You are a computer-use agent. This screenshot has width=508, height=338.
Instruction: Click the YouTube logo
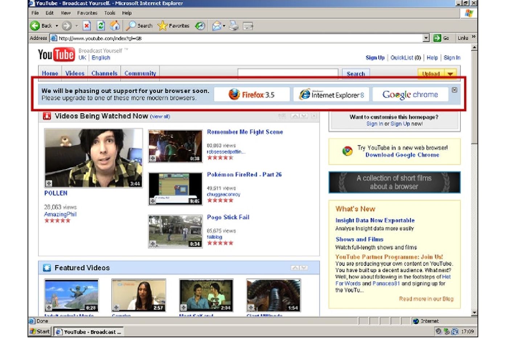tap(56, 55)
